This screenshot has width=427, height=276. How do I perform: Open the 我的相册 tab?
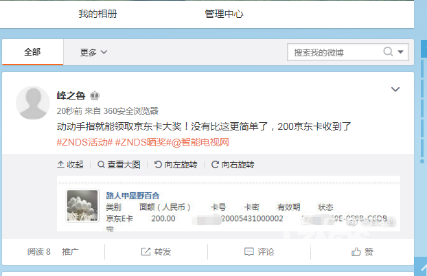click(x=97, y=14)
